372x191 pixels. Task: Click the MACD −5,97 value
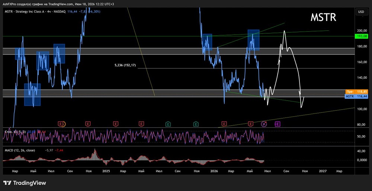tap(49, 150)
